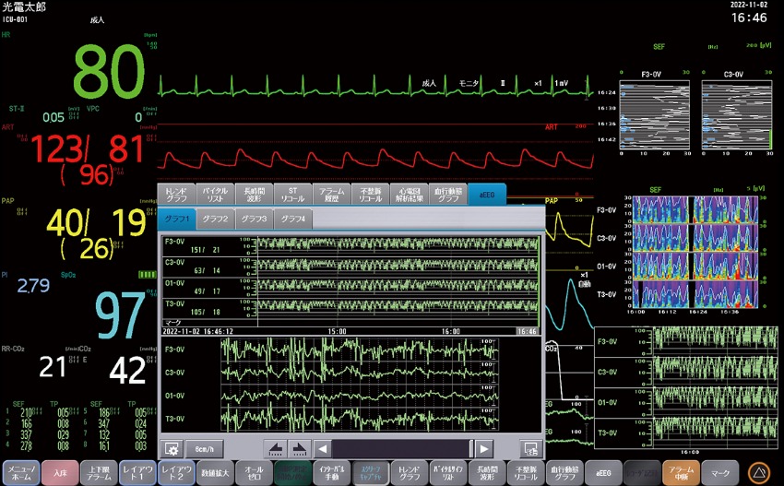Click the PI value 2.79
This screenshot has width=784, height=486.
tap(33, 286)
